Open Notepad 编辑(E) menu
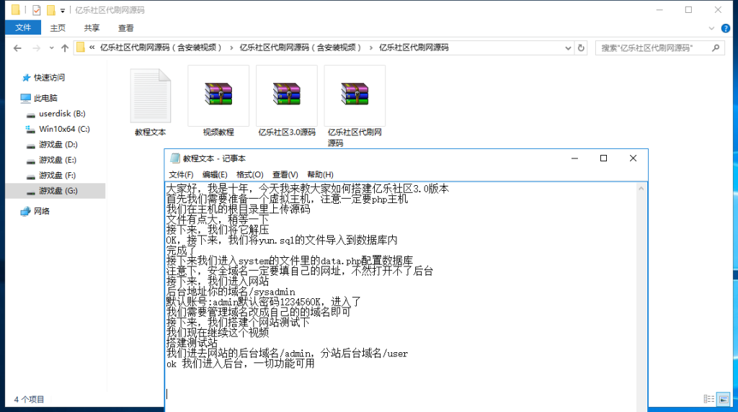Screen dimensions: 738x412 tap(215, 174)
